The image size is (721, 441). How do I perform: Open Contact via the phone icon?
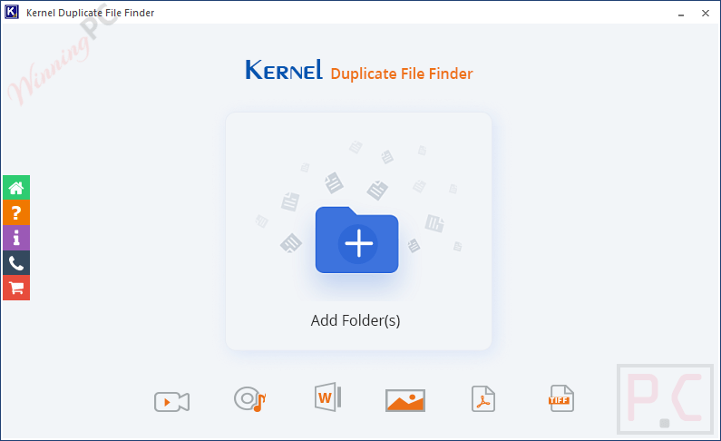pyautogui.click(x=16, y=263)
